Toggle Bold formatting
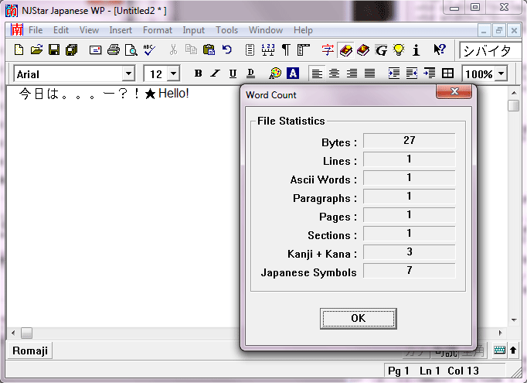The height and width of the screenshot is (383, 527). [x=198, y=74]
